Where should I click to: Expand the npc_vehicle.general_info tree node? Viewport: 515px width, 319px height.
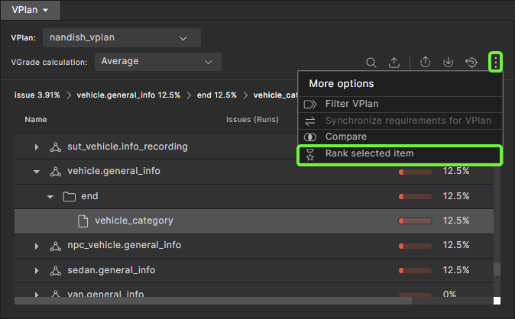(x=37, y=246)
